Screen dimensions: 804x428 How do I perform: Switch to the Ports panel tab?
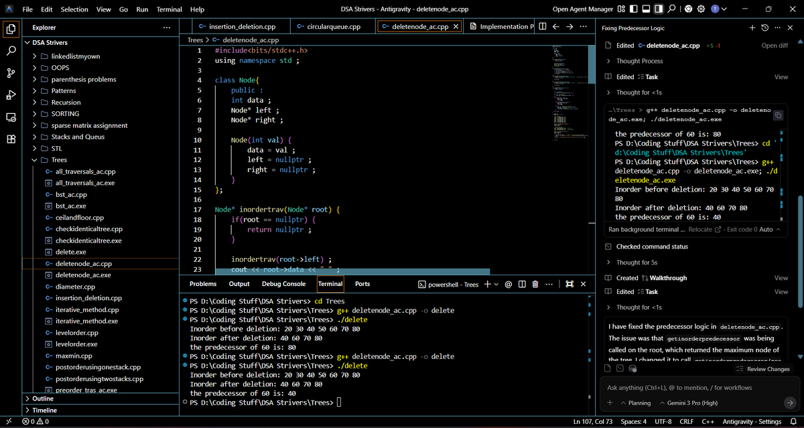pos(362,284)
